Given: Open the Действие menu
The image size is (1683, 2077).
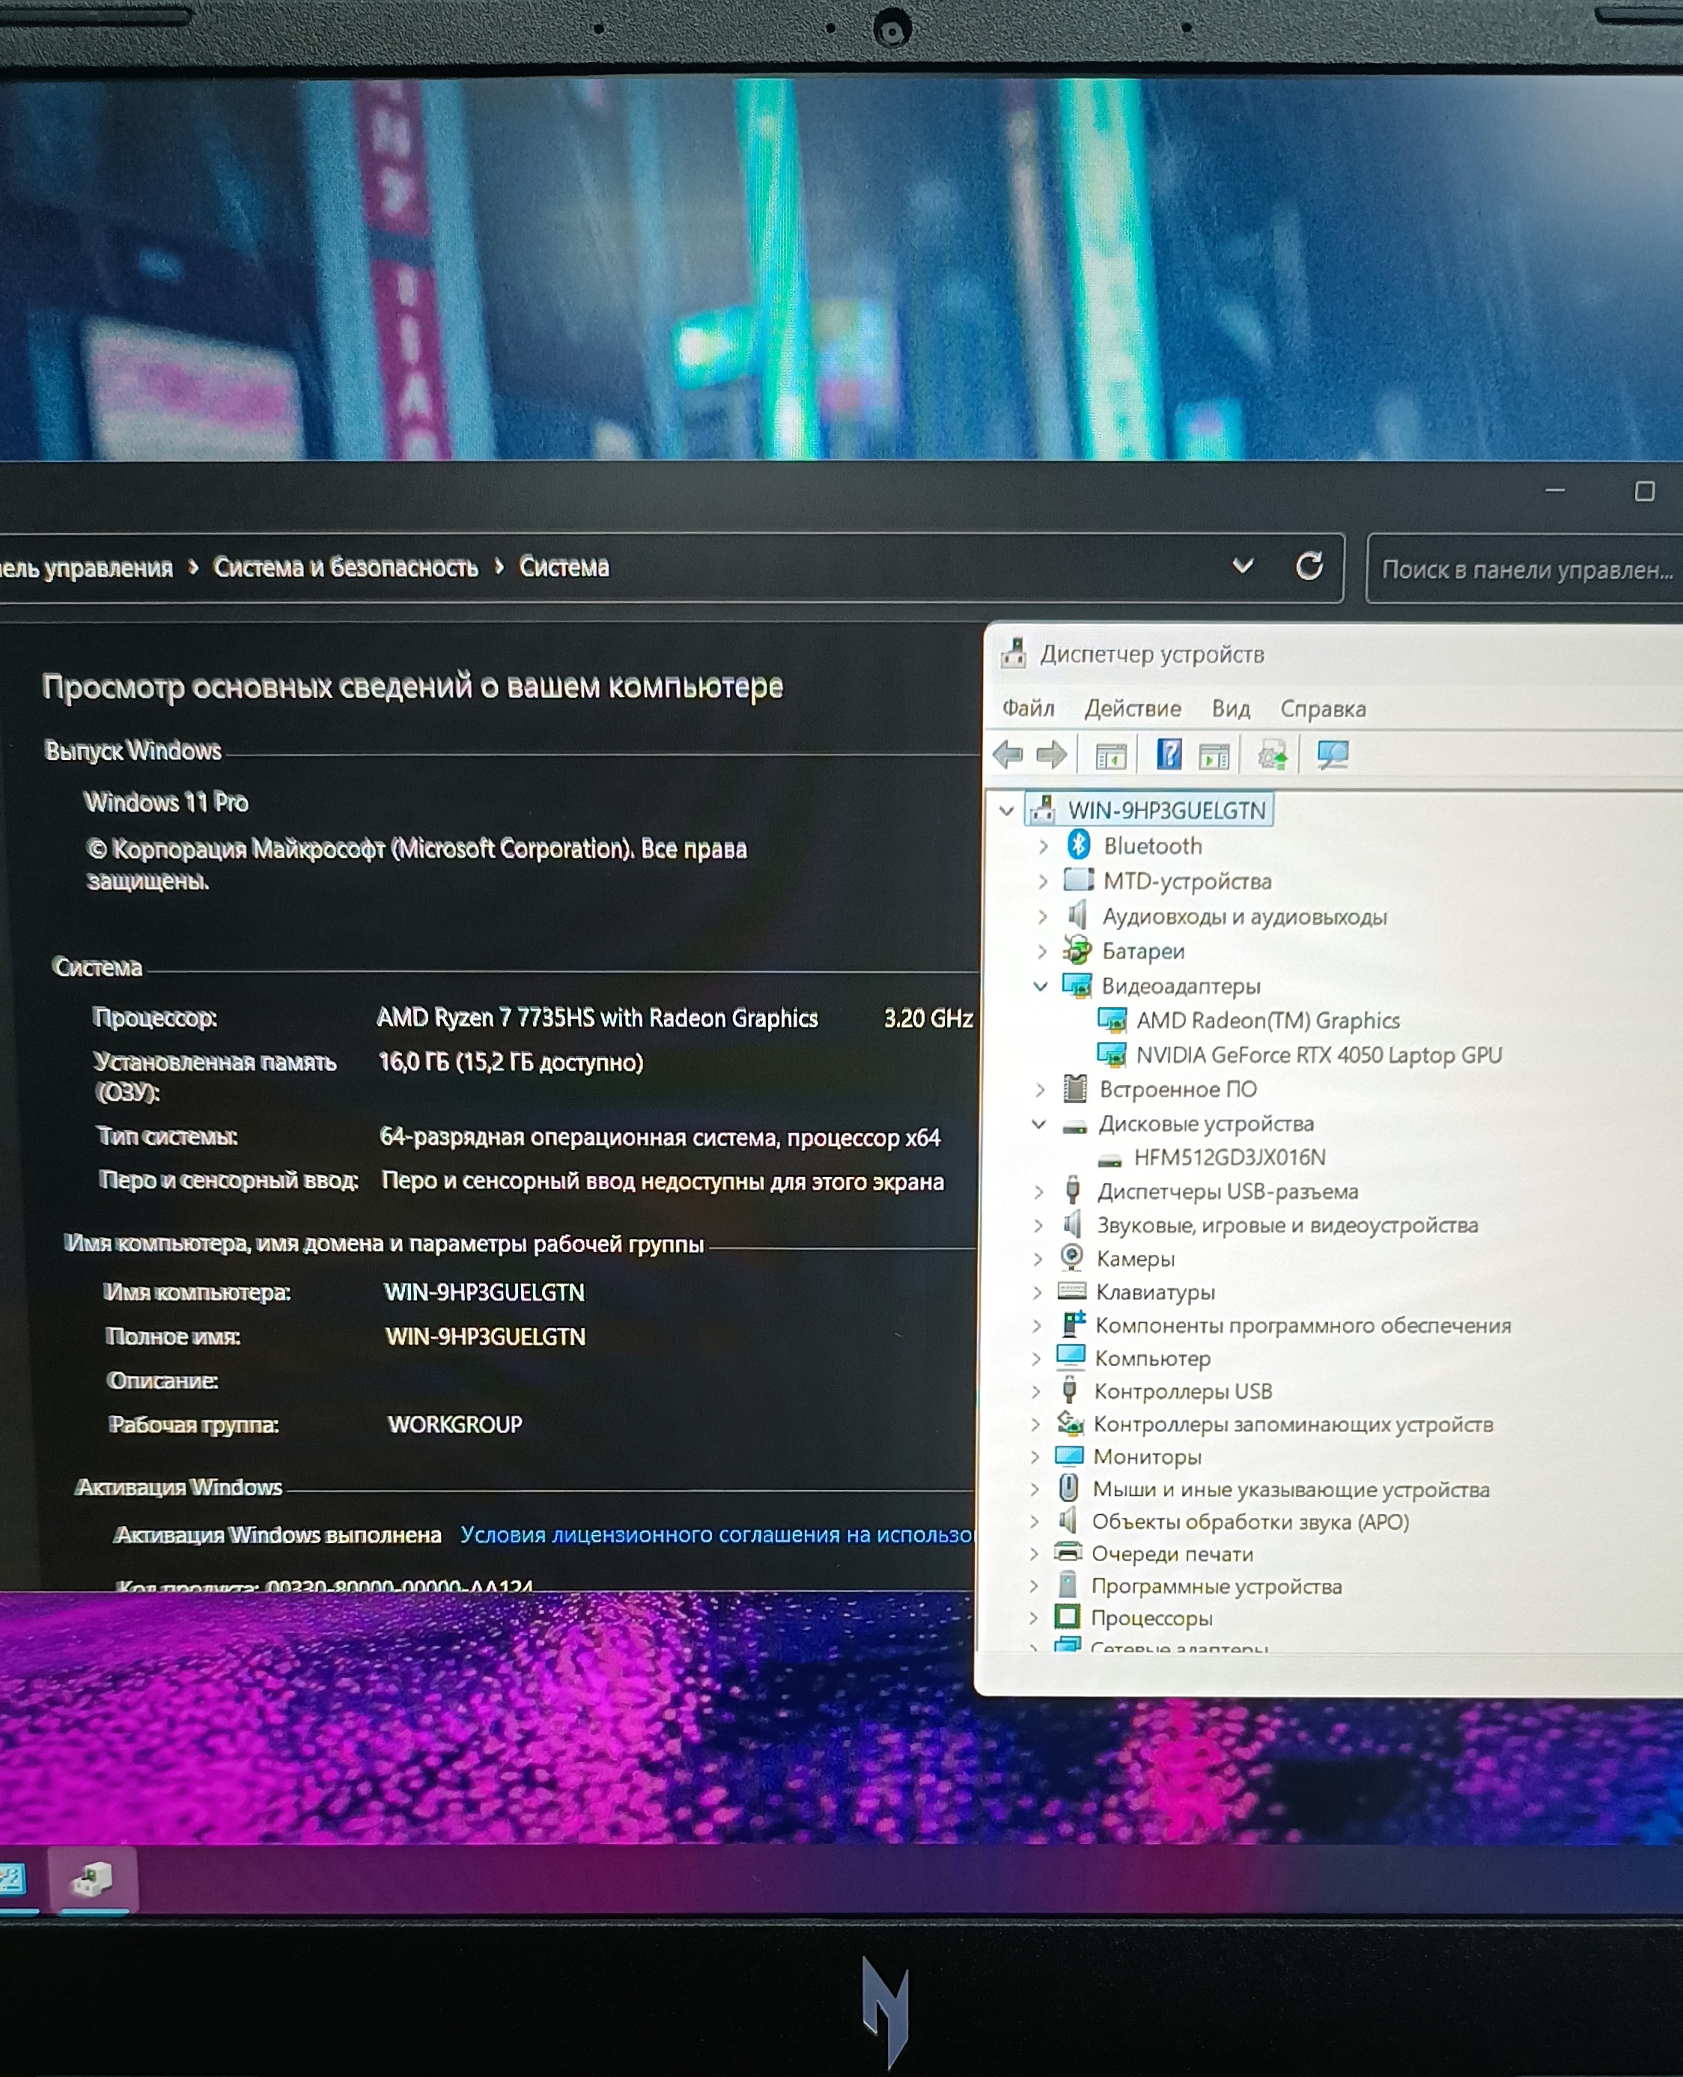Looking at the screenshot, I should [x=1132, y=709].
